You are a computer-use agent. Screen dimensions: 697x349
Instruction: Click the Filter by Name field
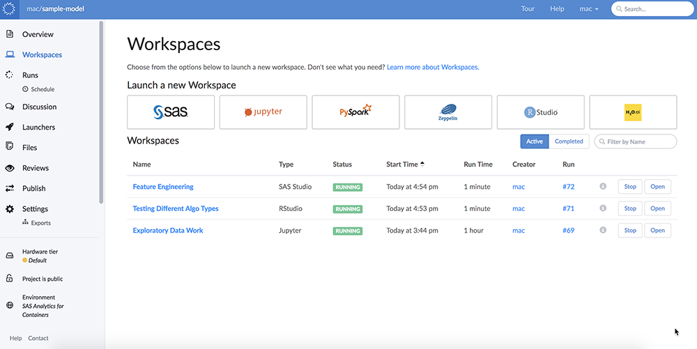[636, 141]
